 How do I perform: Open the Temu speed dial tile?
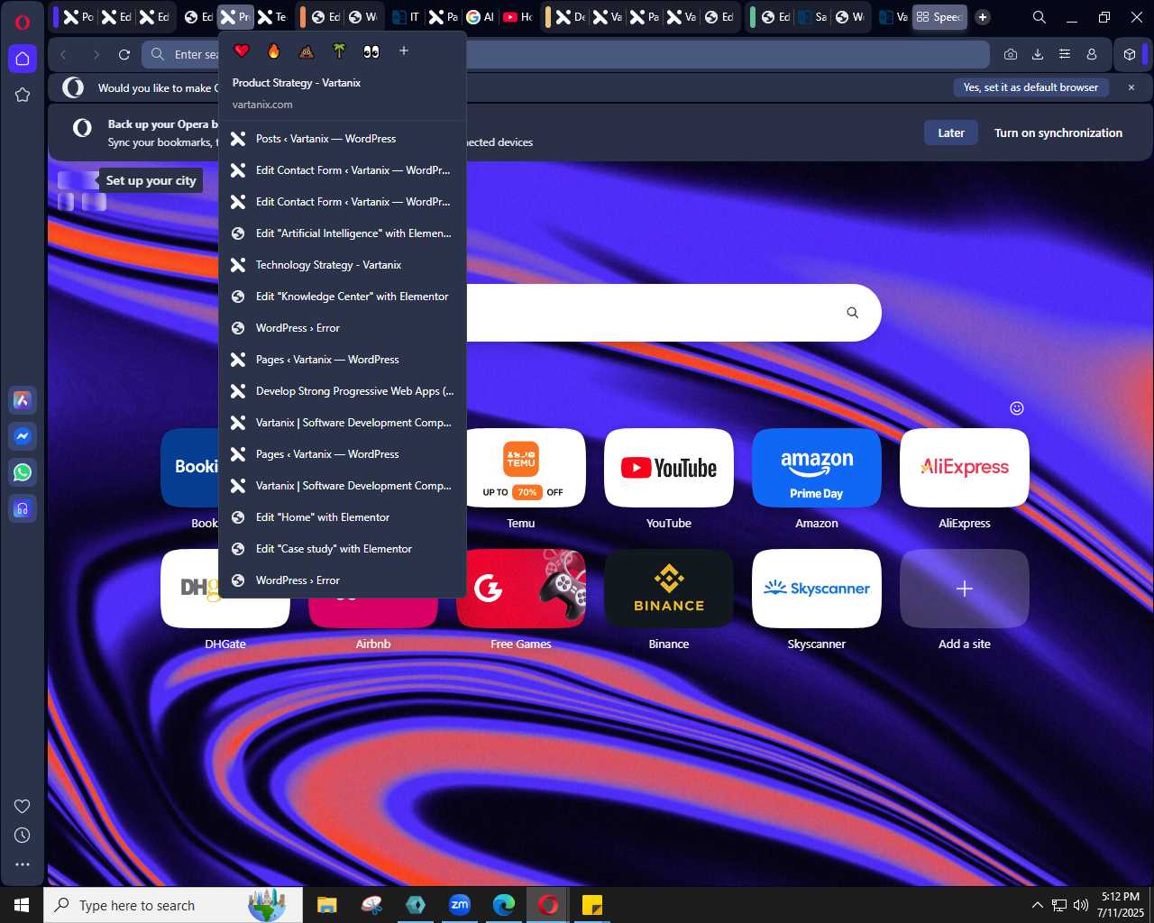(x=521, y=468)
